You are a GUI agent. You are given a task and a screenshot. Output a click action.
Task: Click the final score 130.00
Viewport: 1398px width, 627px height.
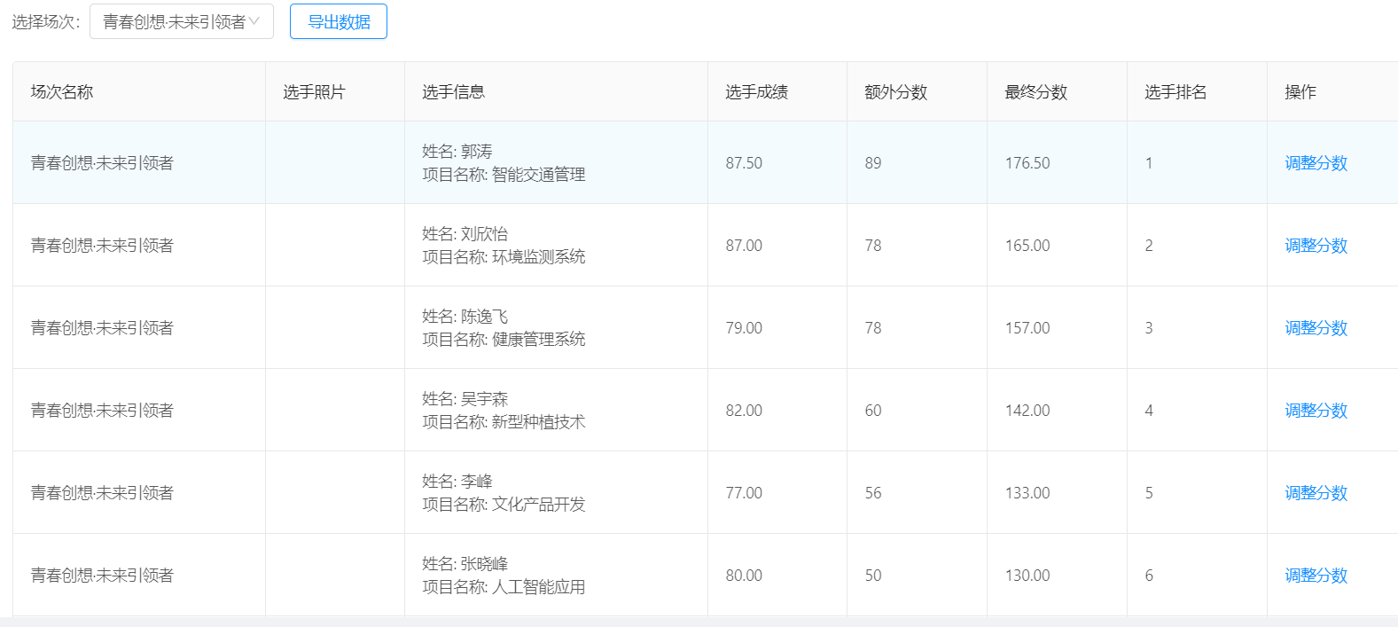[1027, 576]
